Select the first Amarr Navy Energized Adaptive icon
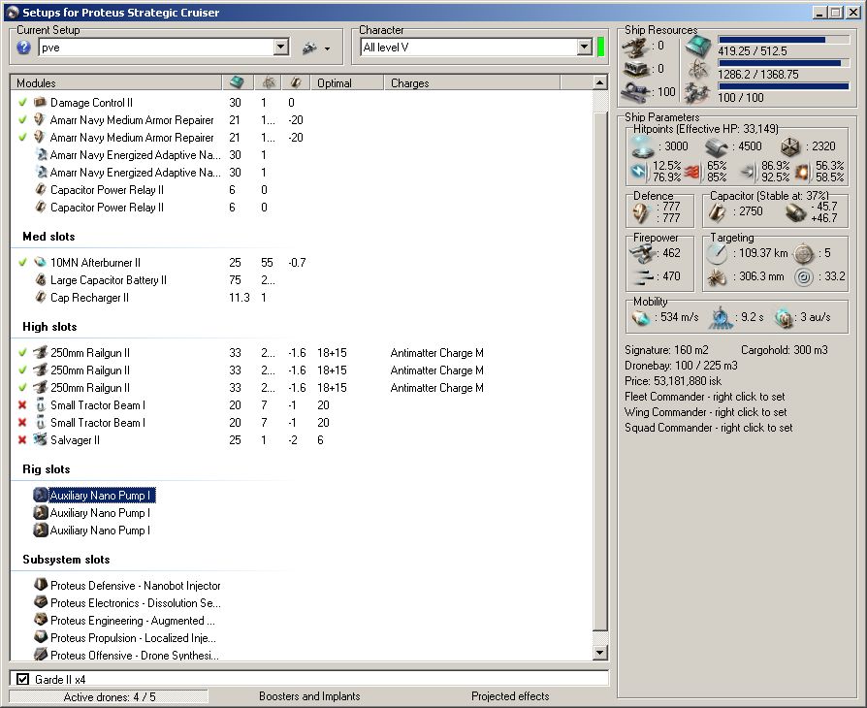The height and width of the screenshot is (708, 867). [40, 155]
